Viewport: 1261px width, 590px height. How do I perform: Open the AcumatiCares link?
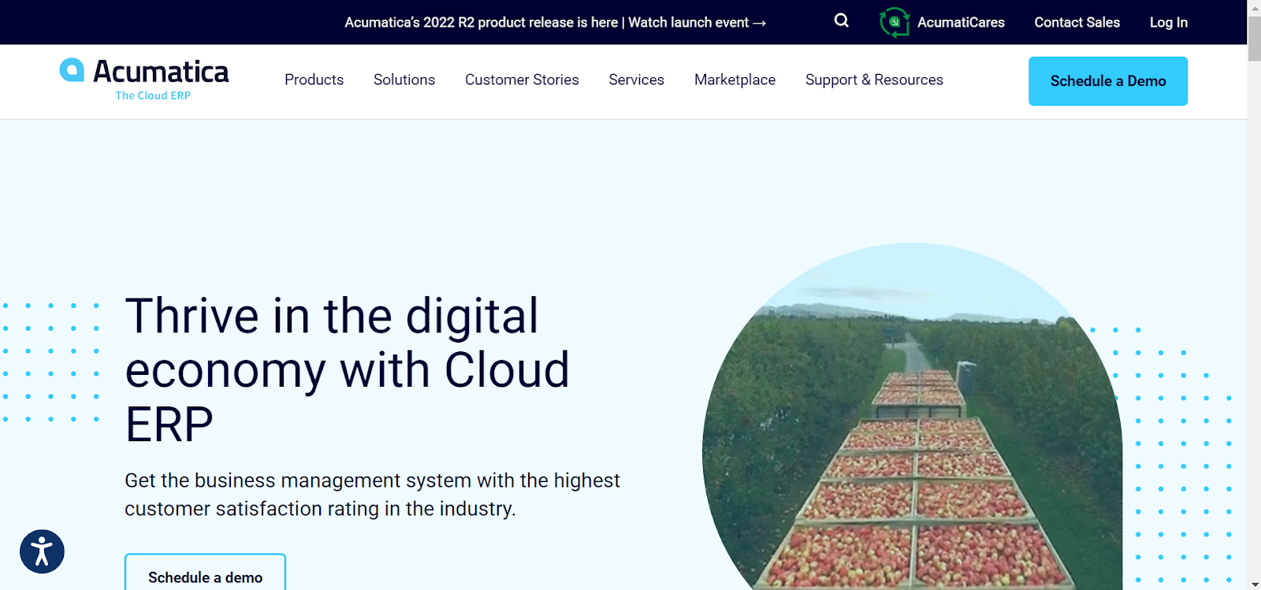click(x=961, y=22)
